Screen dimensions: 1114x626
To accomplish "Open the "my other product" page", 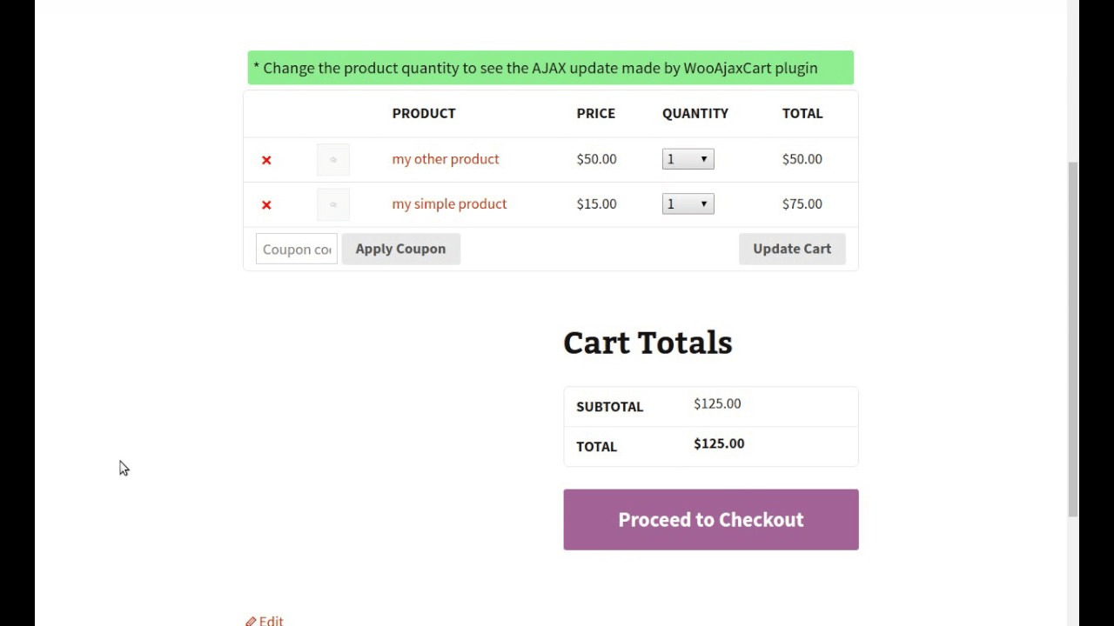I will [445, 159].
